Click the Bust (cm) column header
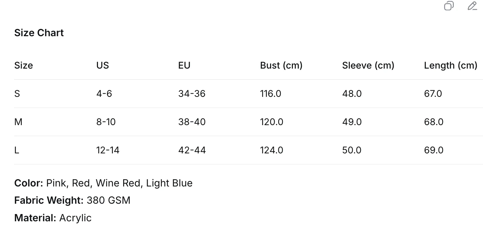 pos(281,65)
